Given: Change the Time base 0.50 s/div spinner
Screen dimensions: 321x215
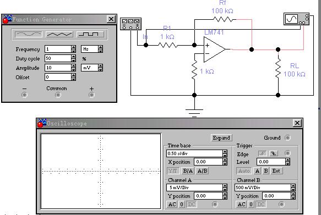Looking at the screenshot, I should [225, 153].
